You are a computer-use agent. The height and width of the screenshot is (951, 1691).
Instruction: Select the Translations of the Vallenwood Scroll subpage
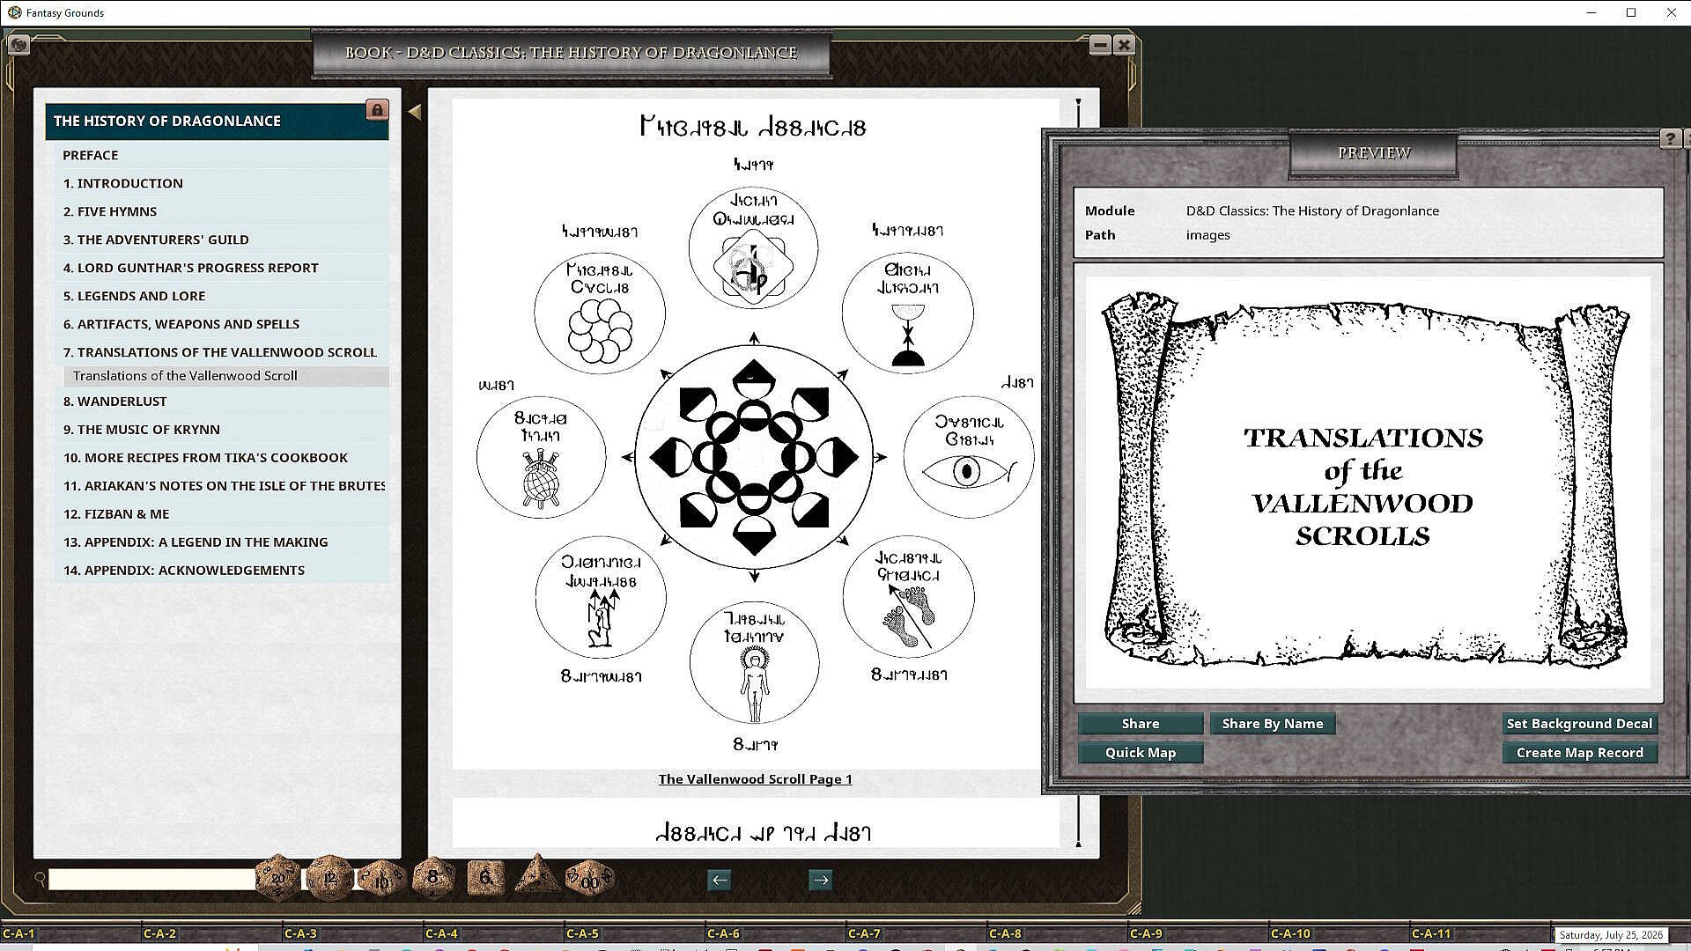[226, 376]
